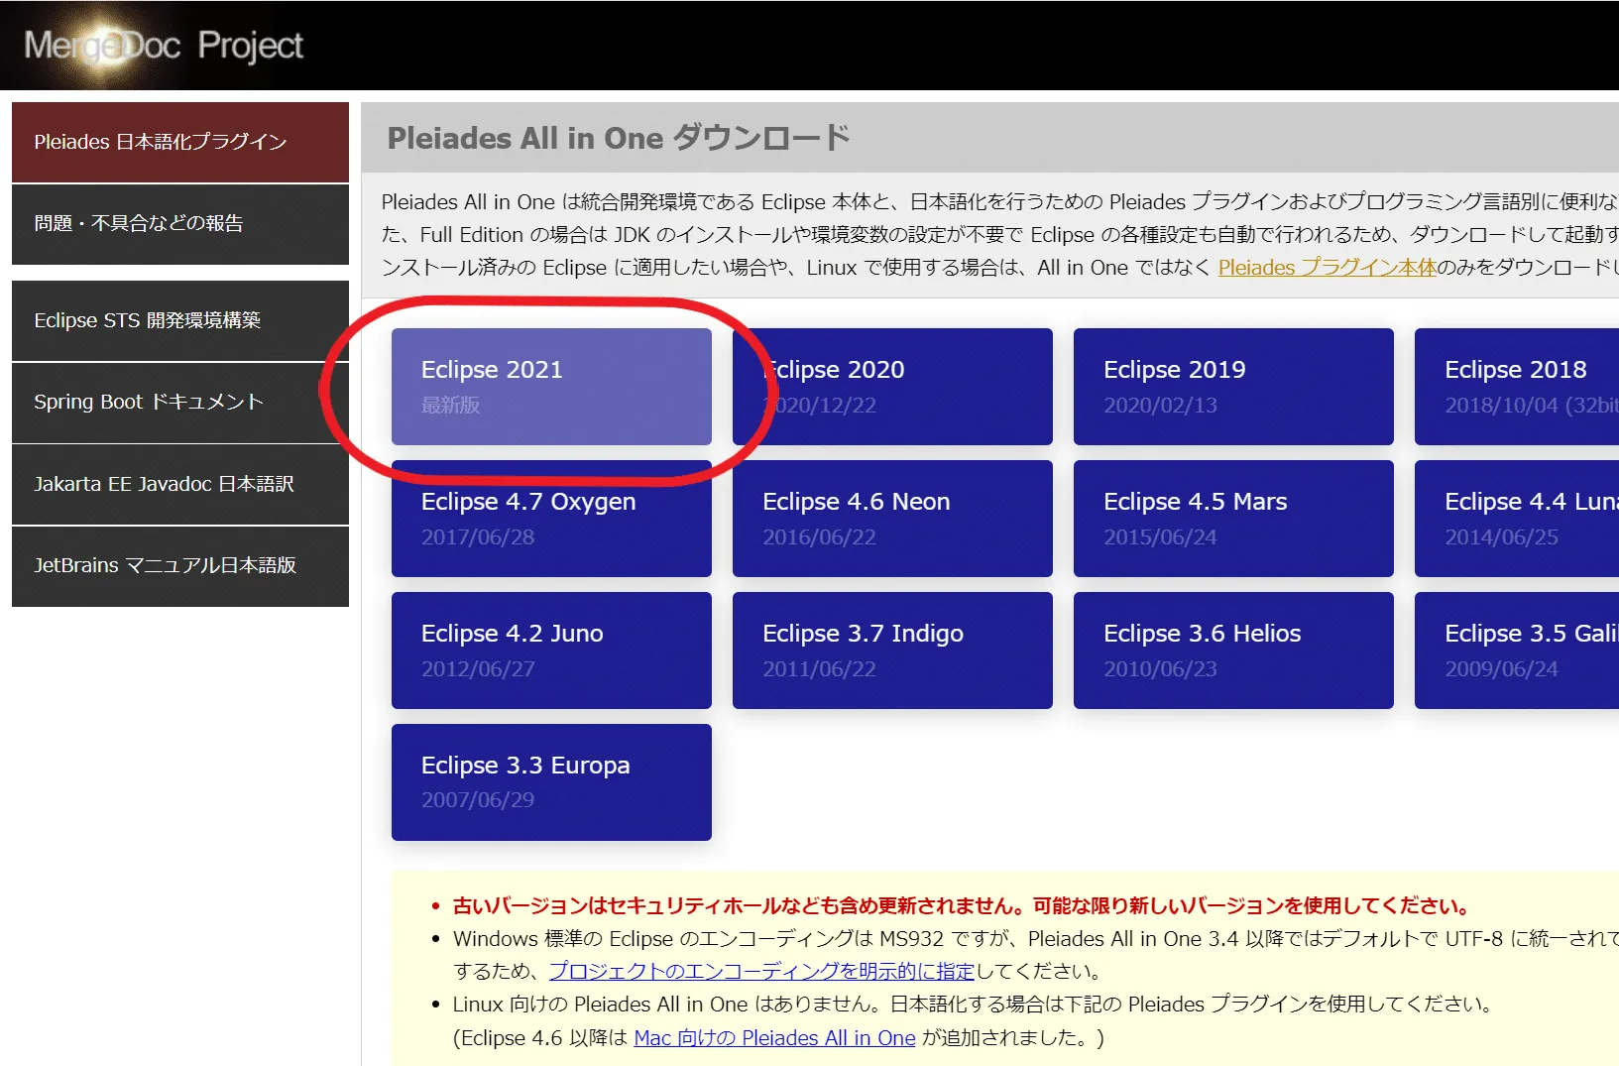Go to Spring Boot ドキュメント
The width and height of the screenshot is (1619, 1066).
click(180, 403)
